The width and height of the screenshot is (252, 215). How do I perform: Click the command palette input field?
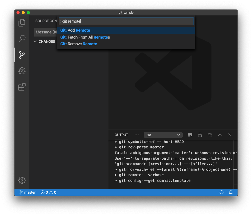click(126, 21)
